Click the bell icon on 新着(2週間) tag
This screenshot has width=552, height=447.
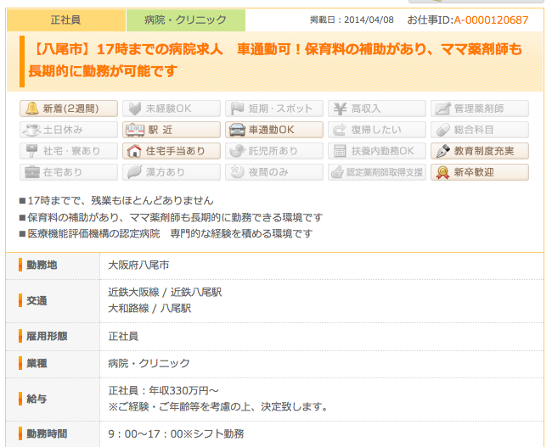32,109
